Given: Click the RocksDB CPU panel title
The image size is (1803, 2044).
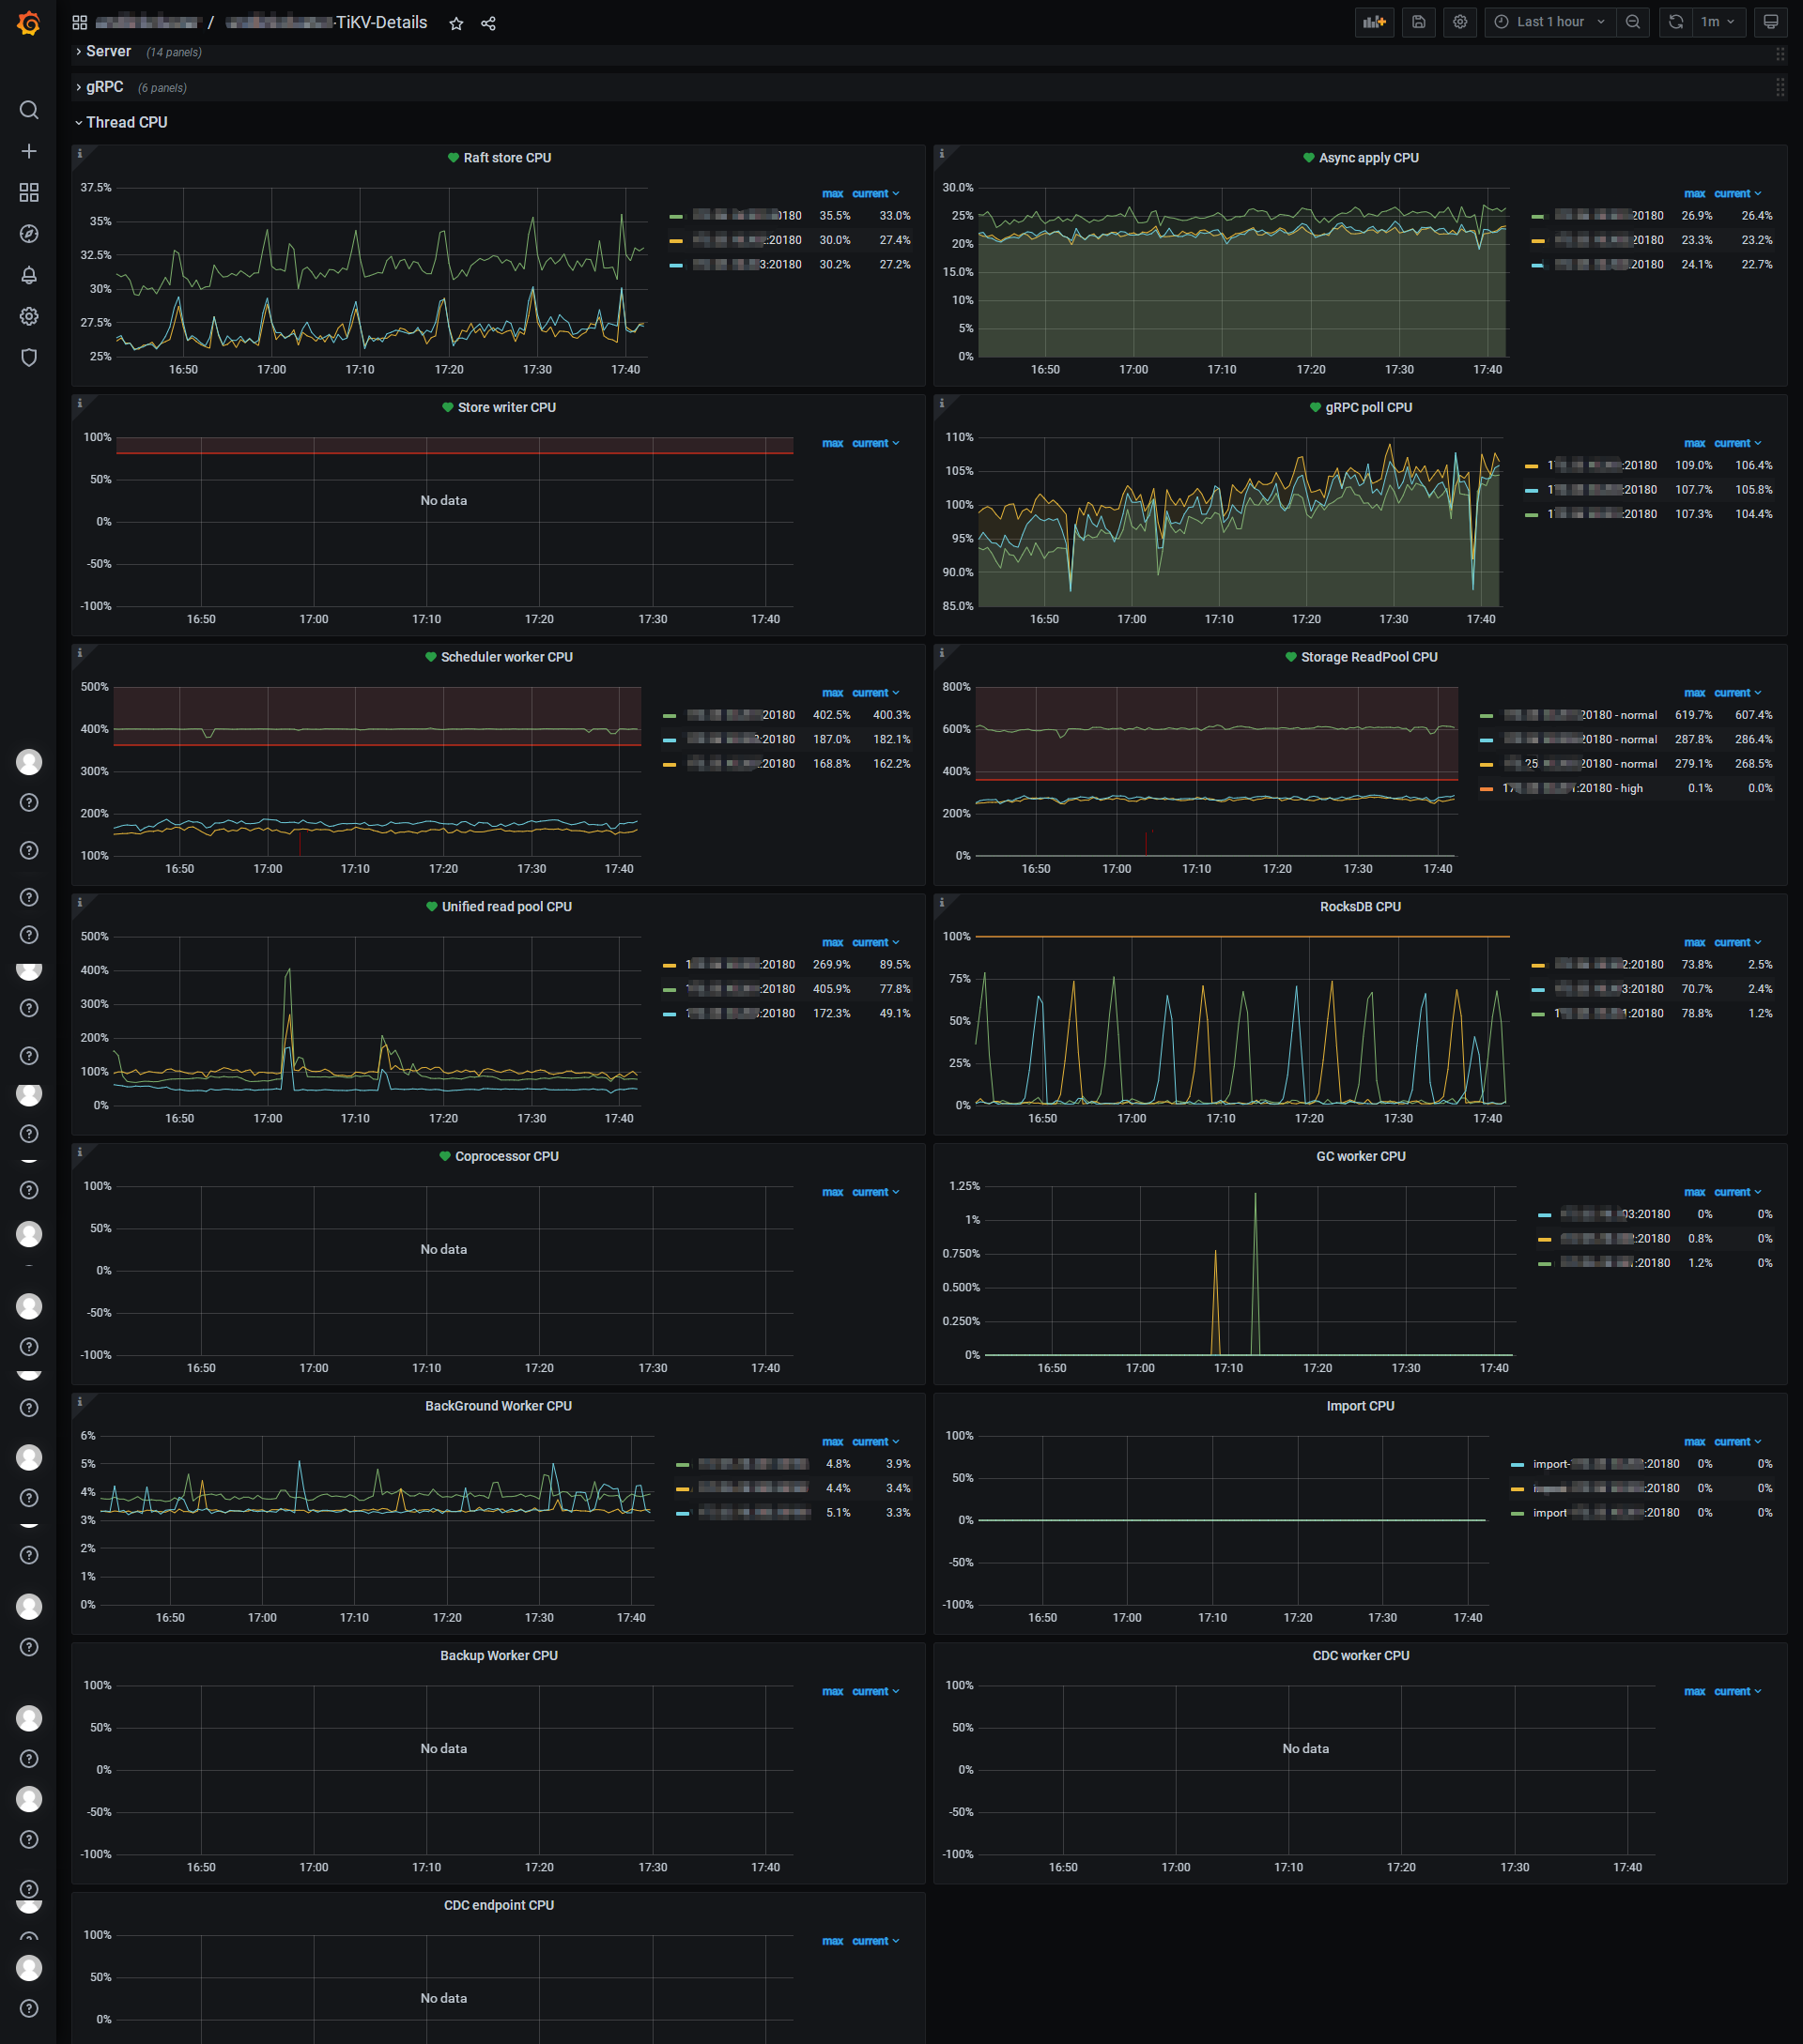Looking at the screenshot, I should pyautogui.click(x=1360, y=907).
